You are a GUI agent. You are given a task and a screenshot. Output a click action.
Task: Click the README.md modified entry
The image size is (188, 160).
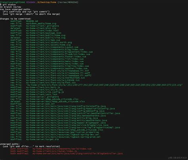(24, 21)
